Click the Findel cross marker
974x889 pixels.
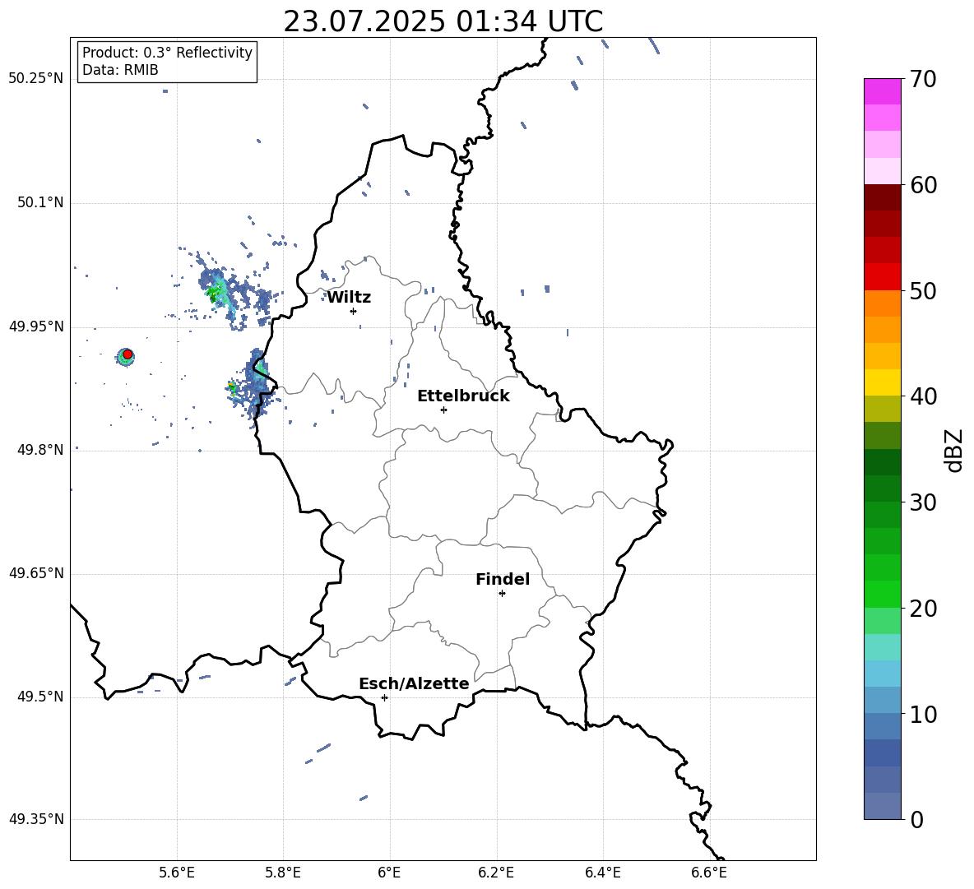point(502,594)
